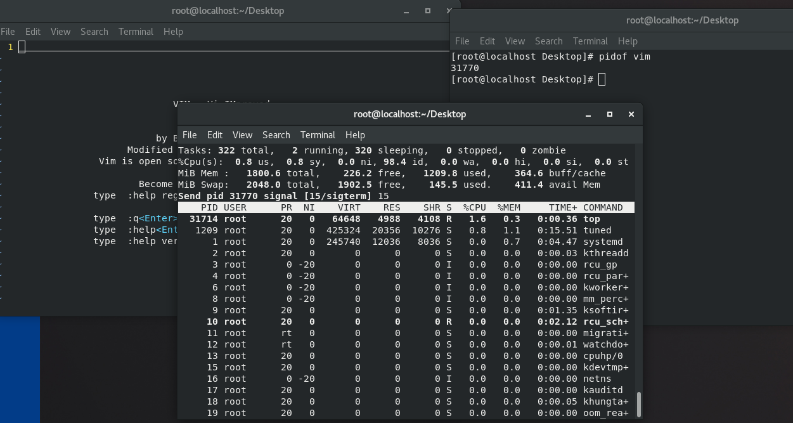Close the top terminal window
Image resolution: width=793 pixels, height=423 pixels.
tap(631, 115)
